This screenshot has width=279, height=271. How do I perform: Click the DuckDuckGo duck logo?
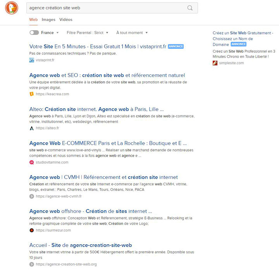point(12,8)
